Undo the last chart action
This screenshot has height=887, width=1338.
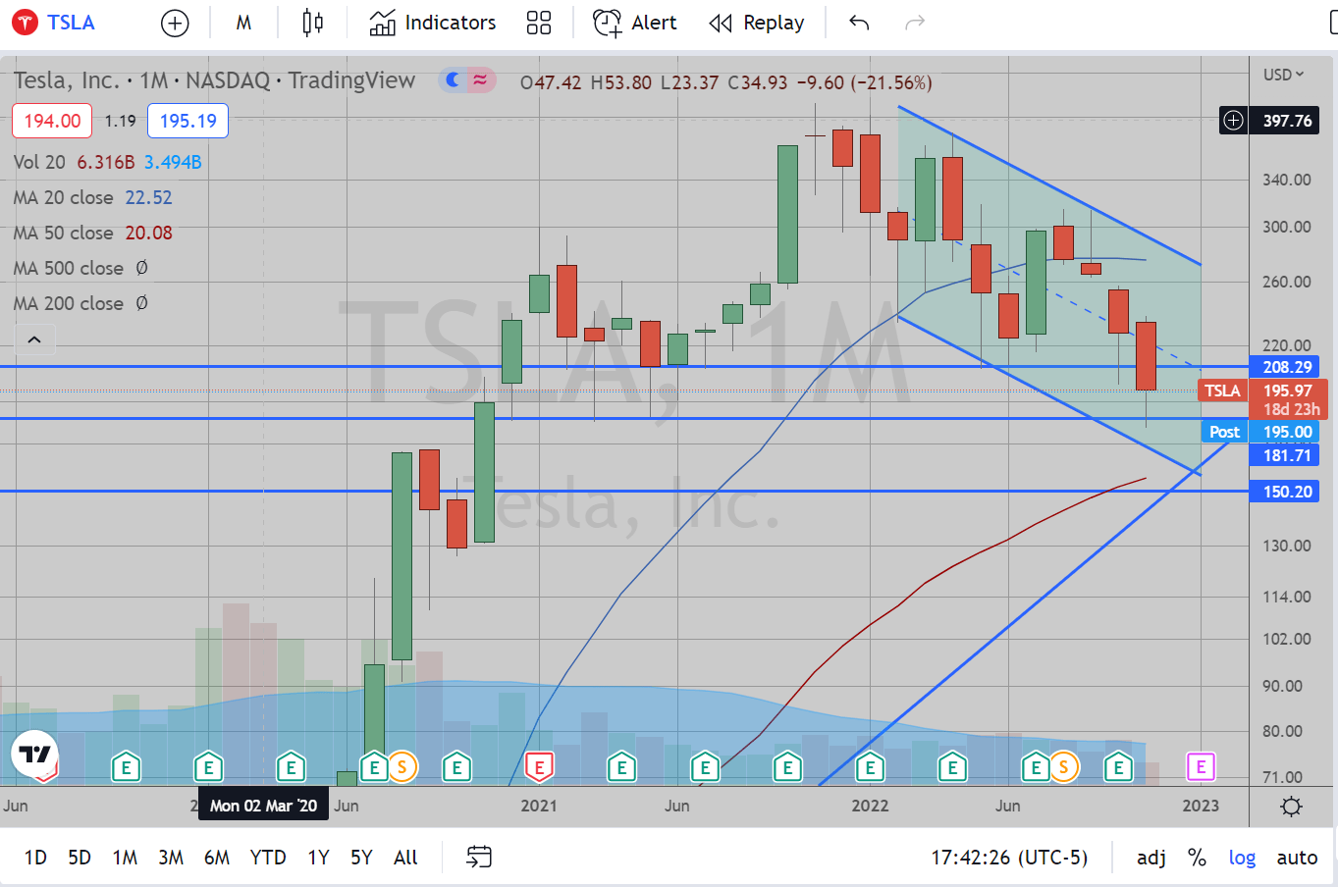click(859, 23)
